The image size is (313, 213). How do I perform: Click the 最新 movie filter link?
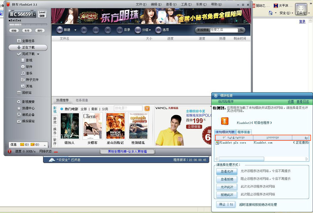(x=94, y=109)
